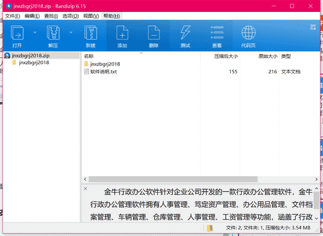
Task: Select jnxzbgrj2018.zip in the tree
Action: coord(31,55)
